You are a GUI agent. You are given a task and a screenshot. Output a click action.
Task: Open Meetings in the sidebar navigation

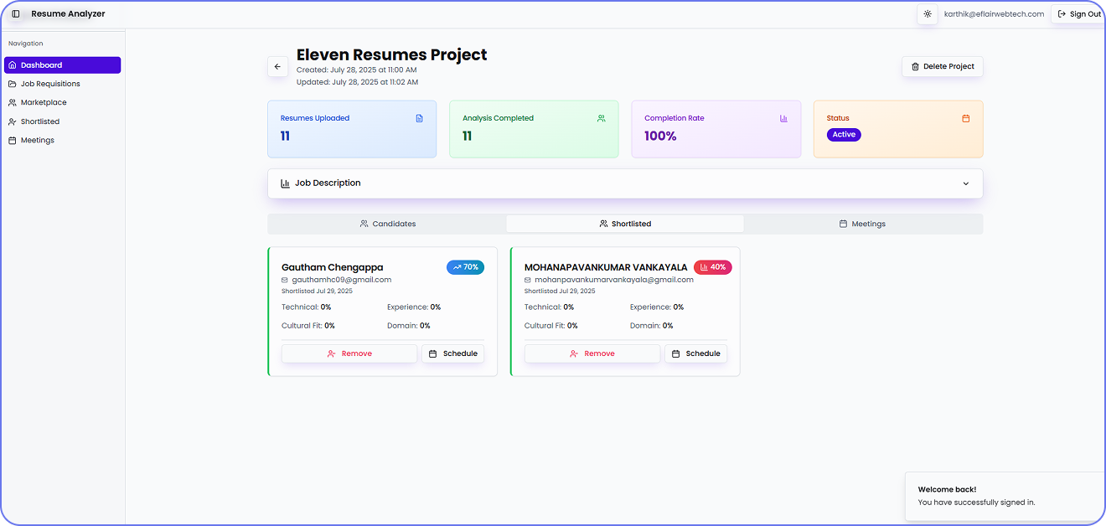point(63,140)
